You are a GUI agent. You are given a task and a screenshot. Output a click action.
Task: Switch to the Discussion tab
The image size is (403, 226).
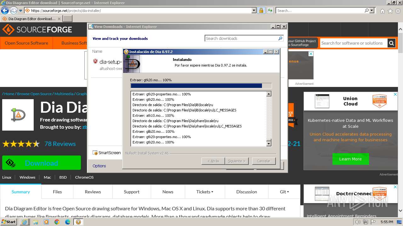pyautogui.click(x=247, y=192)
